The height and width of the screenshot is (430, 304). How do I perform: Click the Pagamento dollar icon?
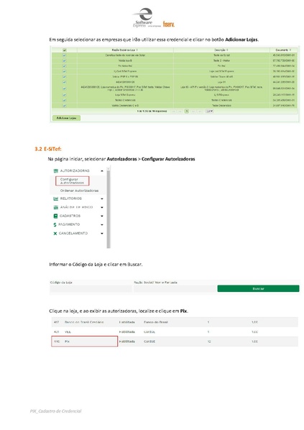coord(55,224)
